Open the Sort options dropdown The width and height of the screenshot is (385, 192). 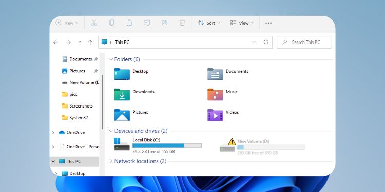click(209, 23)
